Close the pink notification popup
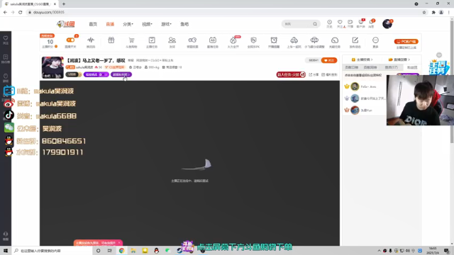454x255 pixels. tap(119, 243)
